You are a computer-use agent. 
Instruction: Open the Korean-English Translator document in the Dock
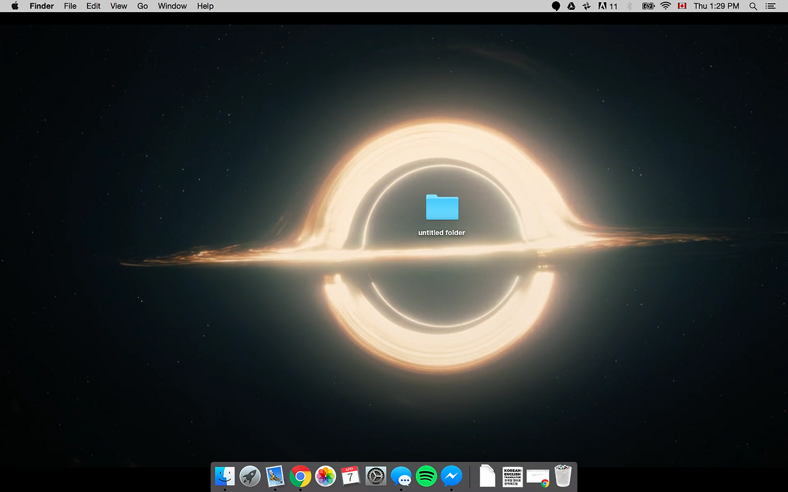coord(512,476)
